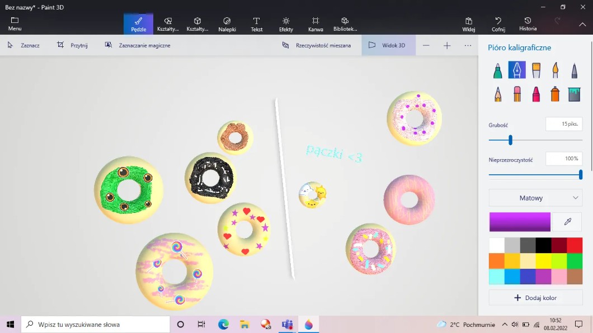
Task: Select the spray can tool
Action: [555, 94]
